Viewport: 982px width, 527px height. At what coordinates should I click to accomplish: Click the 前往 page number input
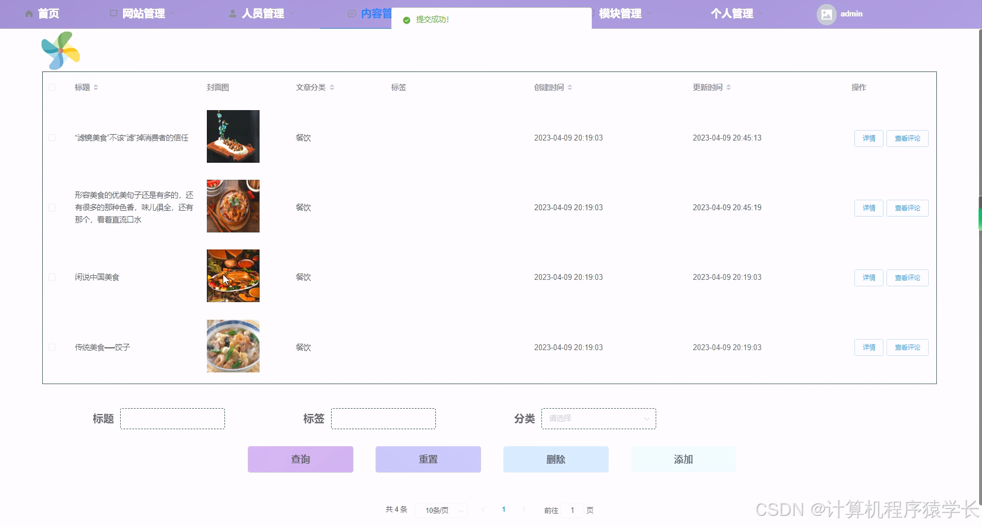coord(572,510)
